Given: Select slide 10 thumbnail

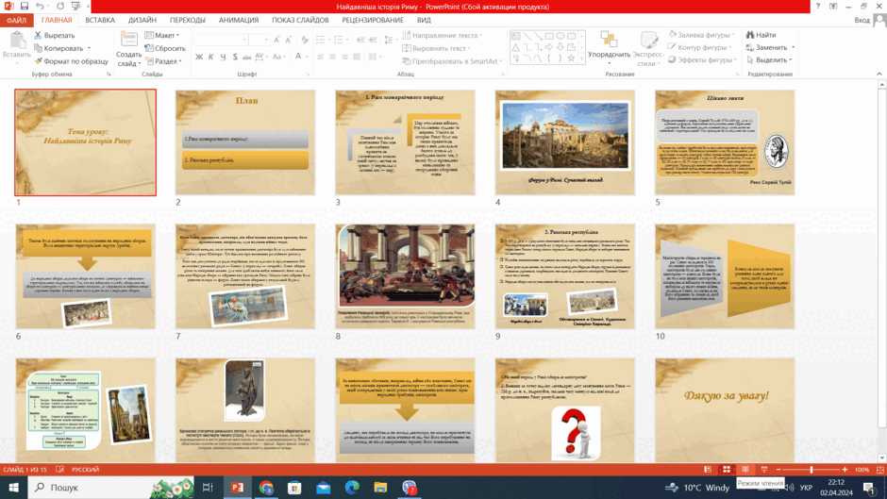Looking at the screenshot, I should 725,276.
